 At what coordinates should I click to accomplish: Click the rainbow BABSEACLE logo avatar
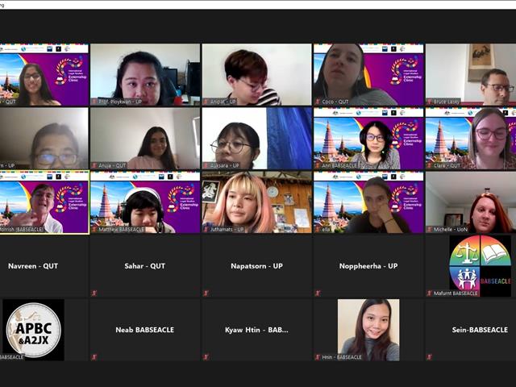(x=481, y=266)
